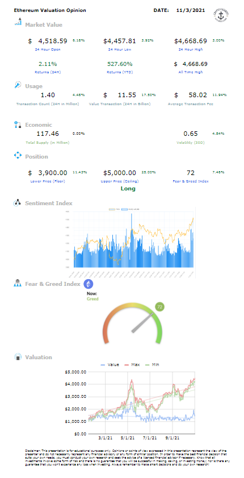
Task: Click the Returns (24H) label
Action: (x=48, y=72)
